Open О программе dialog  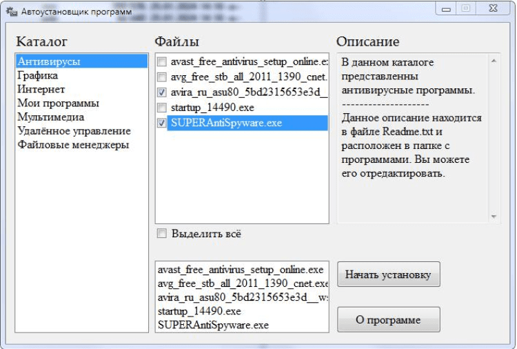point(388,319)
